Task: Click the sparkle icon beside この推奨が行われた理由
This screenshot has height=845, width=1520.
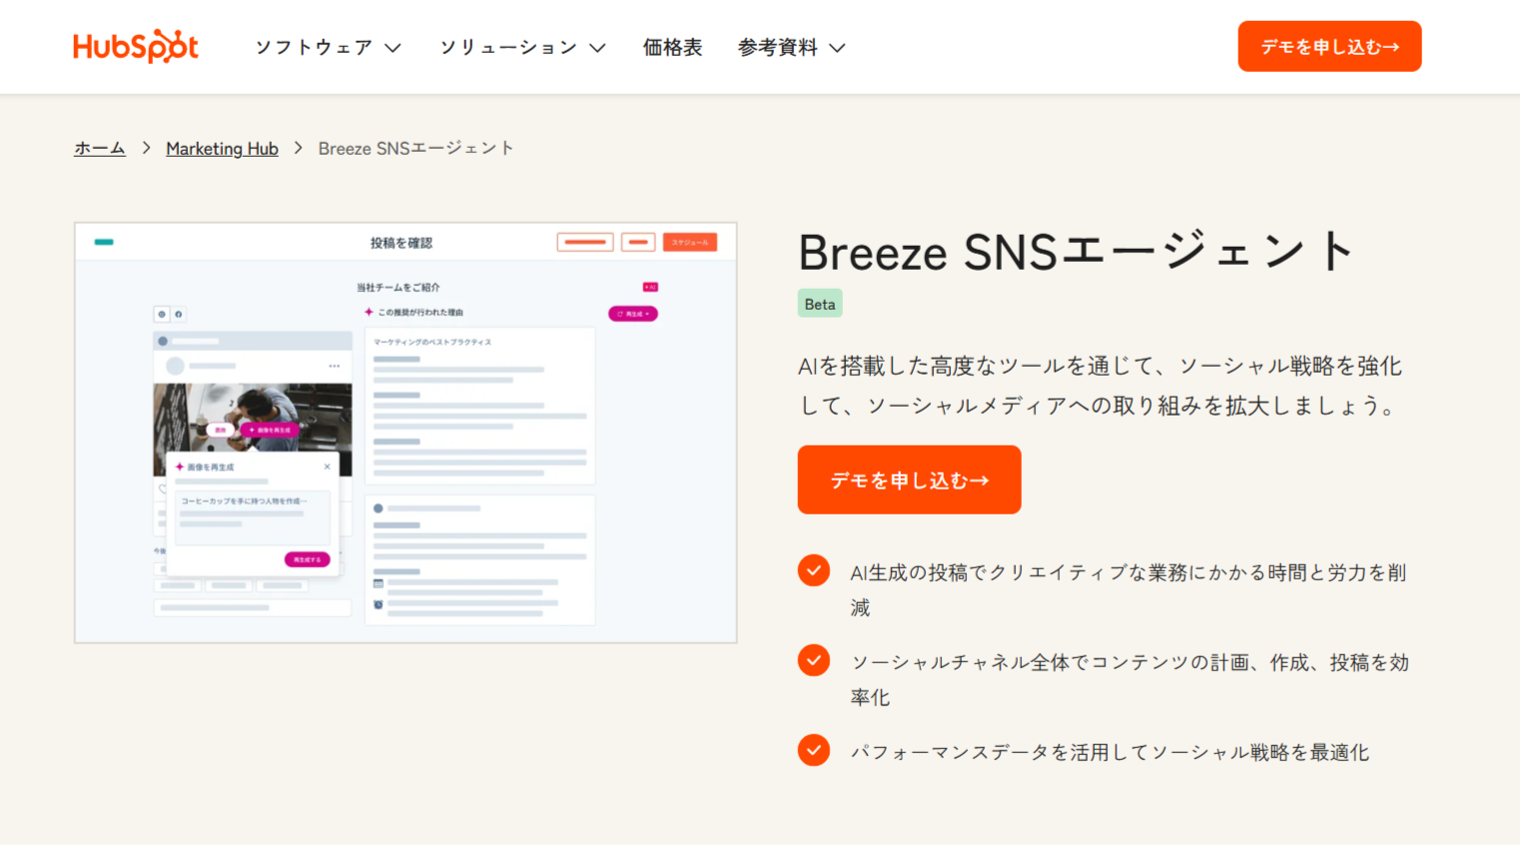Action: click(368, 313)
